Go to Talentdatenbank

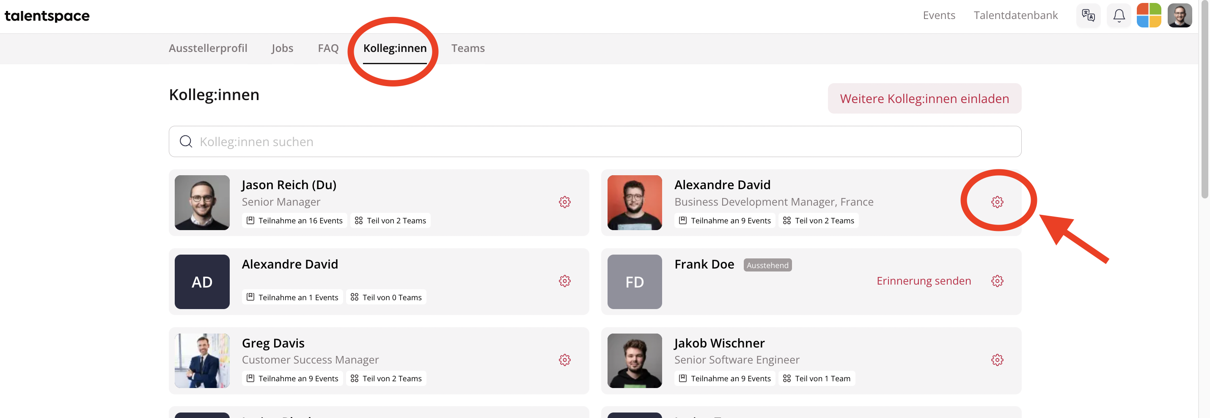tap(1015, 16)
